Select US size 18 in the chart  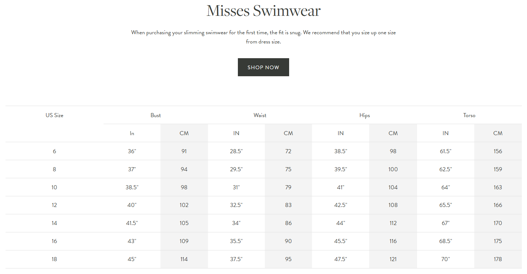tap(54, 259)
